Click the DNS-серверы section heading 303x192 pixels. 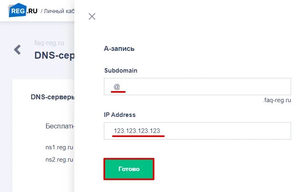click(x=53, y=97)
